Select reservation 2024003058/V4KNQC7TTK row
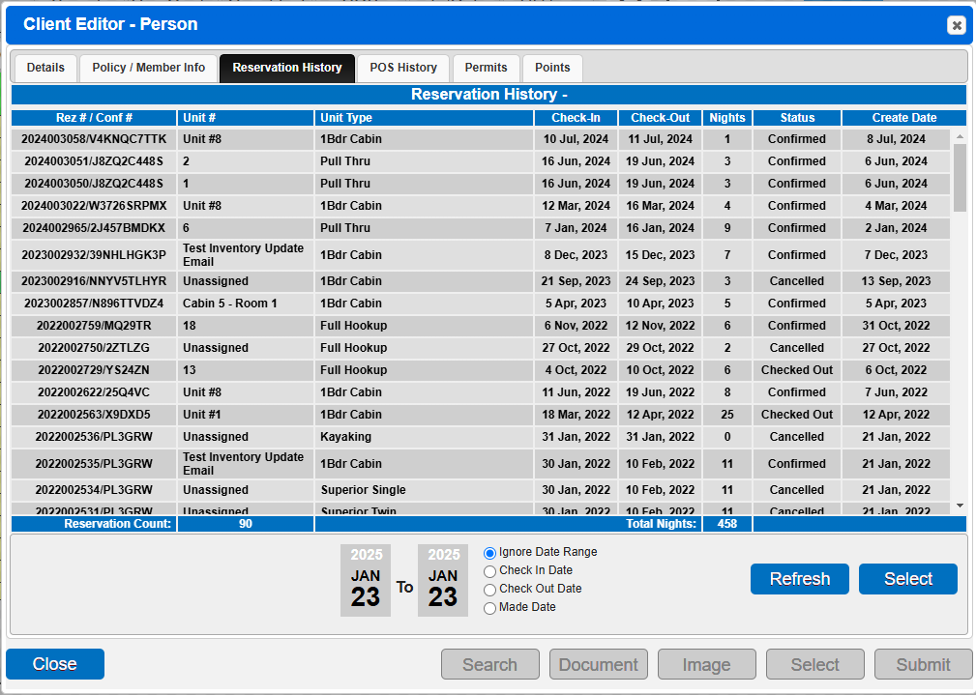Screen dimensions: 976x695 point(481,139)
